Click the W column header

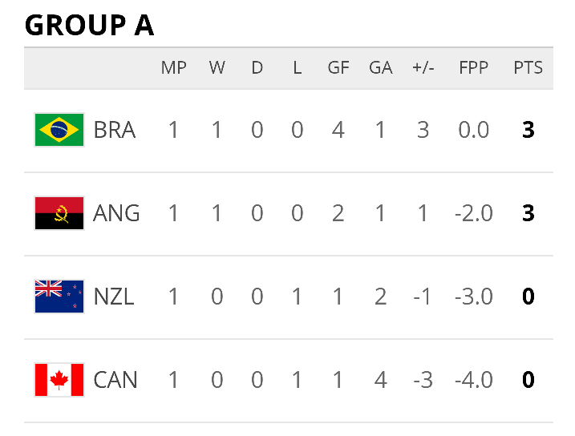(217, 68)
